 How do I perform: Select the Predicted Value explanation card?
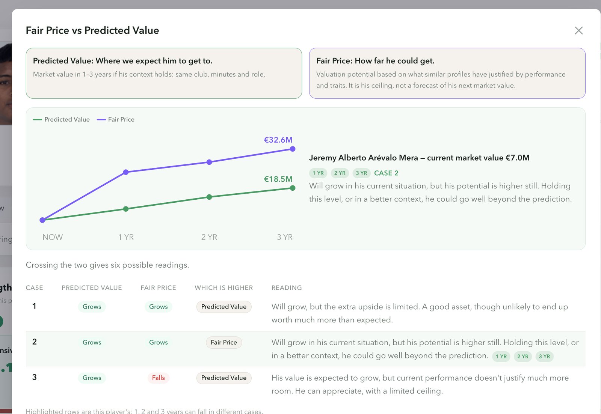164,73
